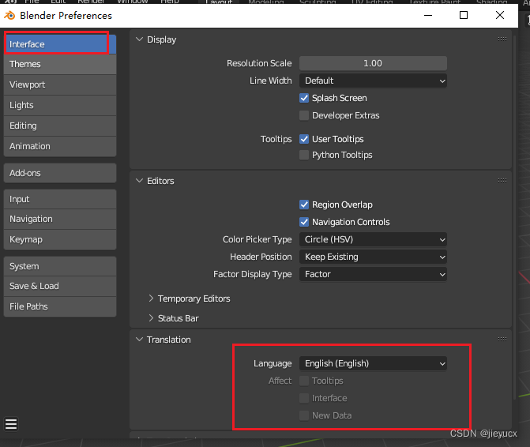The height and width of the screenshot is (447, 530).
Task: Open the hamburger save preferences menu
Action: coord(11,424)
